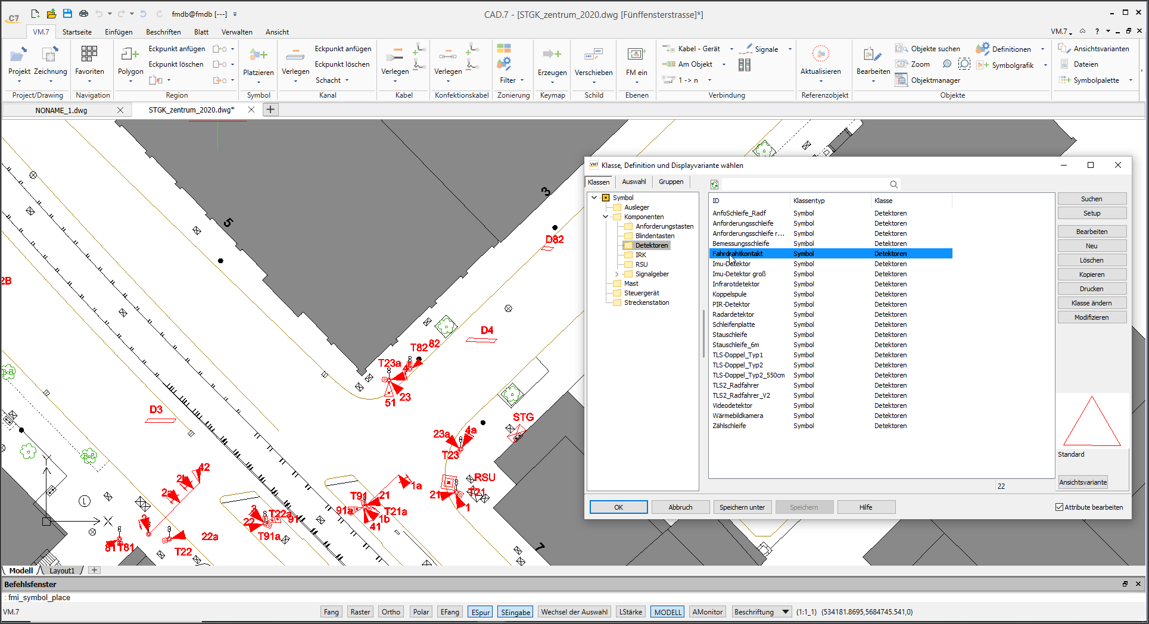This screenshot has height=624, width=1149.
Task: Click the print icon in quick access toolbar
Action: click(84, 14)
